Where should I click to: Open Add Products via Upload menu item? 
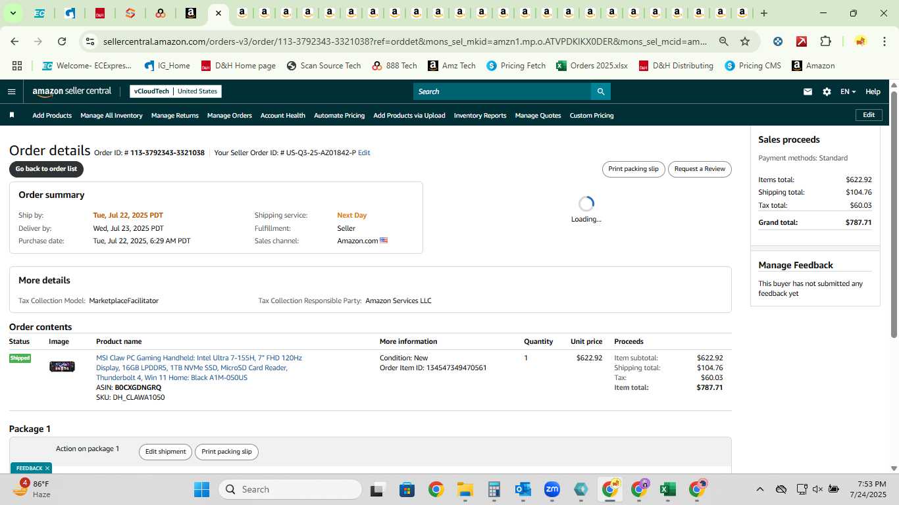pos(409,115)
